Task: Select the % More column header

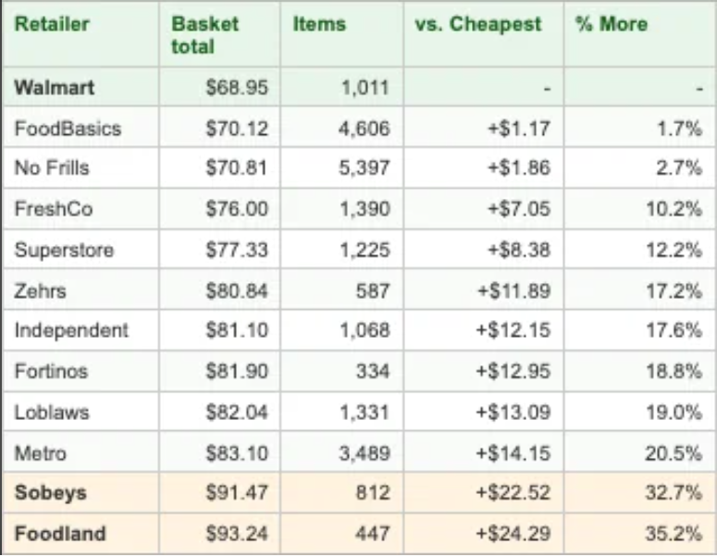Action: tap(611, 25)
